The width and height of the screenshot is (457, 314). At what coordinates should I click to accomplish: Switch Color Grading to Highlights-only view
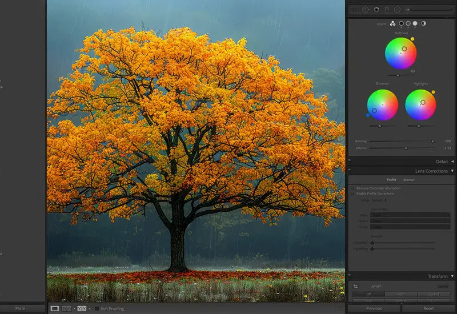[x=415, y=23]
